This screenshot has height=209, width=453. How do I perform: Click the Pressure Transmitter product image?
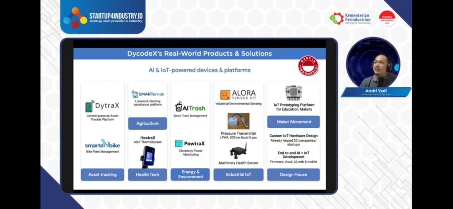[x=238, y=121]
